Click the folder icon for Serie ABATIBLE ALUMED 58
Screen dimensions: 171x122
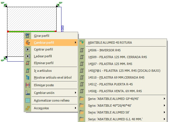82,112
